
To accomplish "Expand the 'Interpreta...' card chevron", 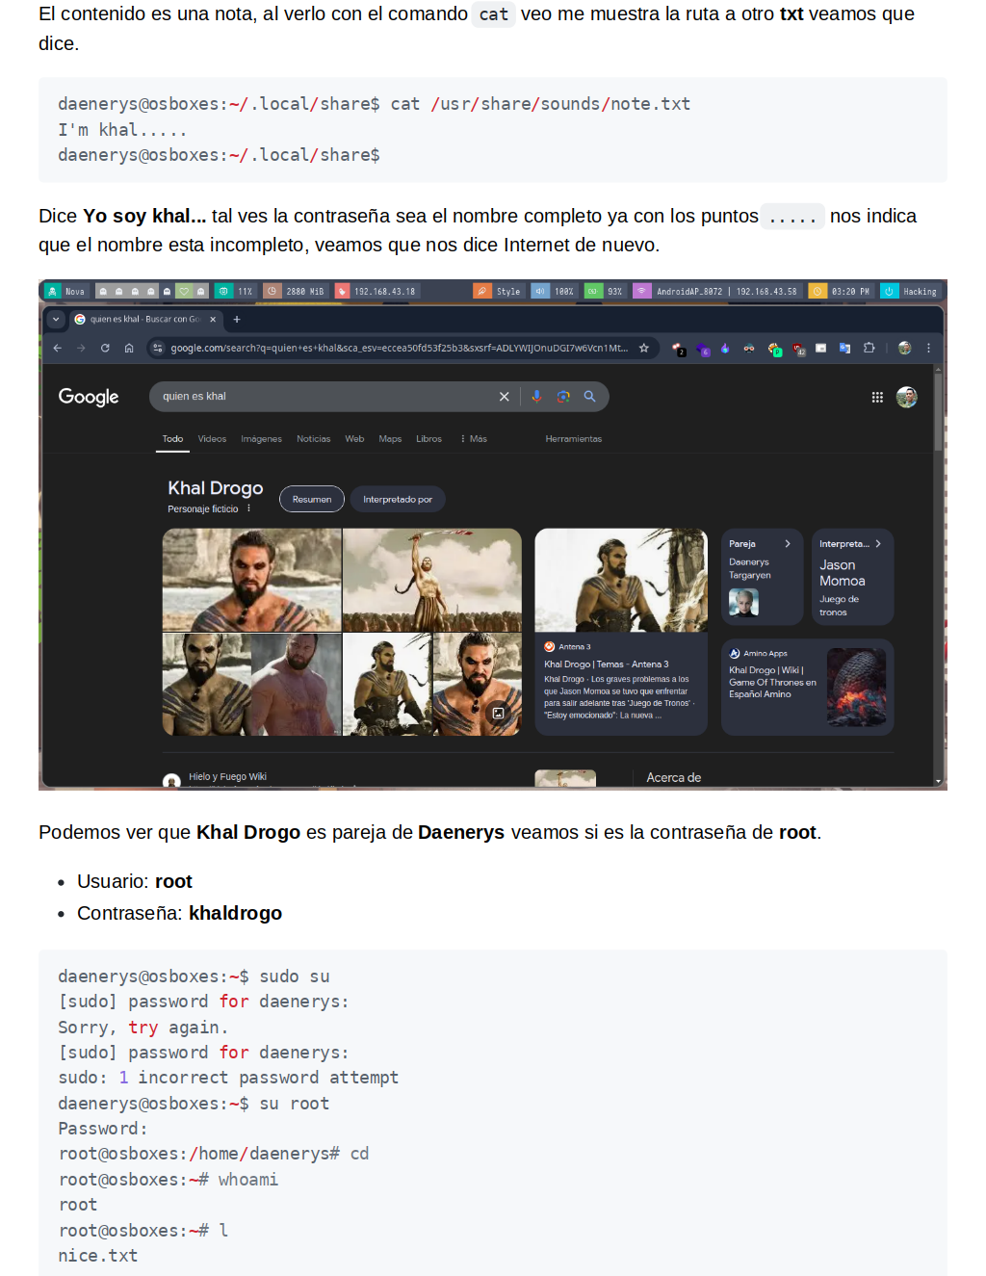I will click(878, 544).
